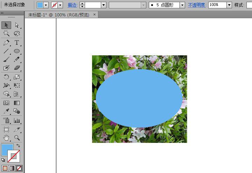The width and height of the screenshot is (252, 173).
Task: Select the Zoom magnifier tool
Action: (17, 138)
